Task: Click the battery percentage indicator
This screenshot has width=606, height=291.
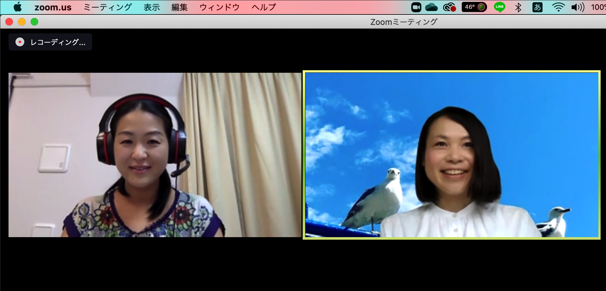Action: (598, 7)
